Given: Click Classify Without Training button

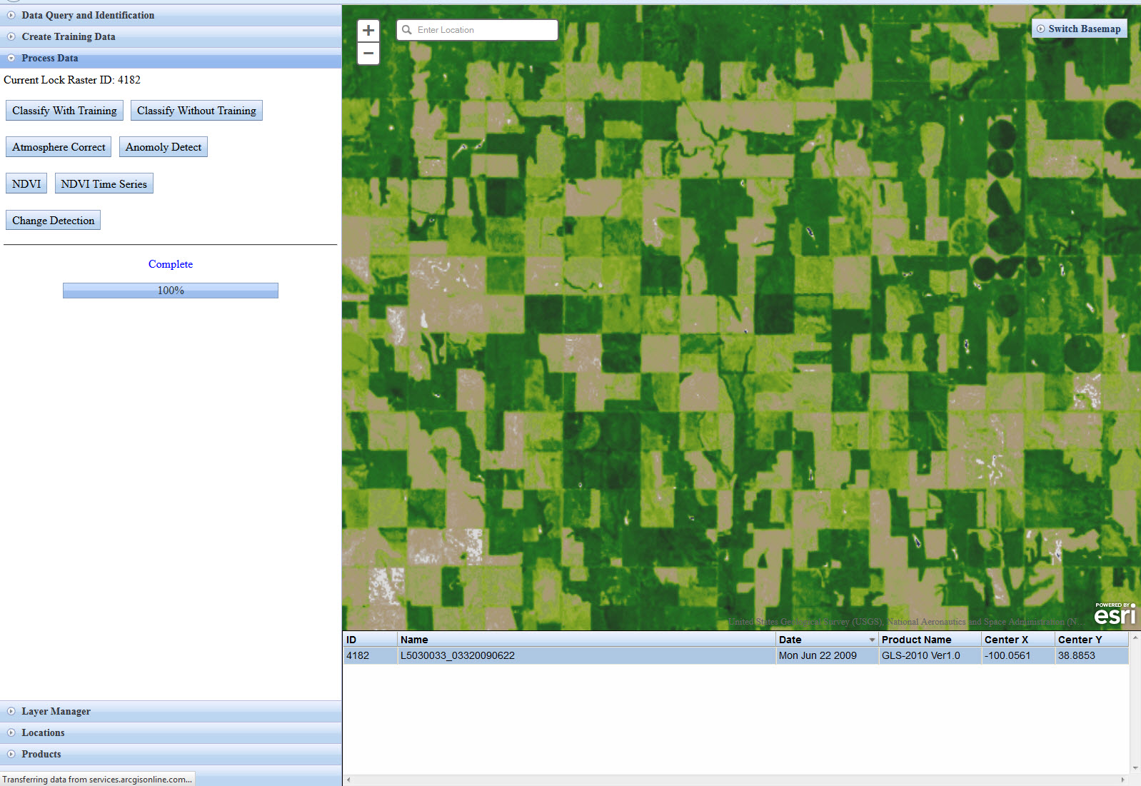Looking at the screenshot, I should (196, 111).
